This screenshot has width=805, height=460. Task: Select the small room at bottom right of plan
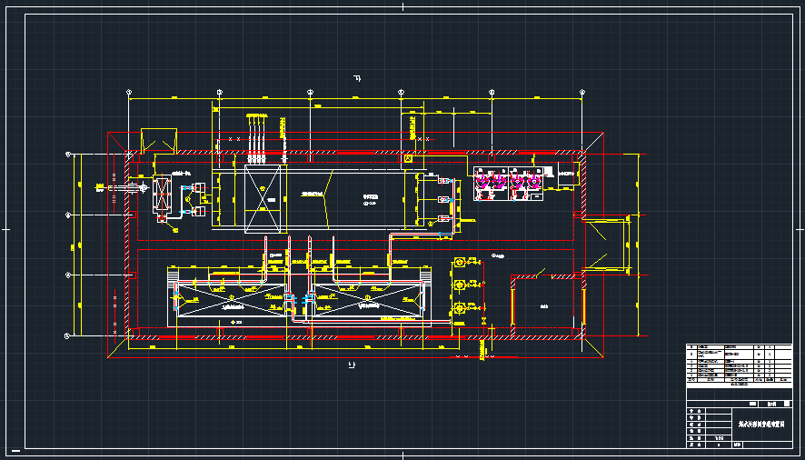547,305
